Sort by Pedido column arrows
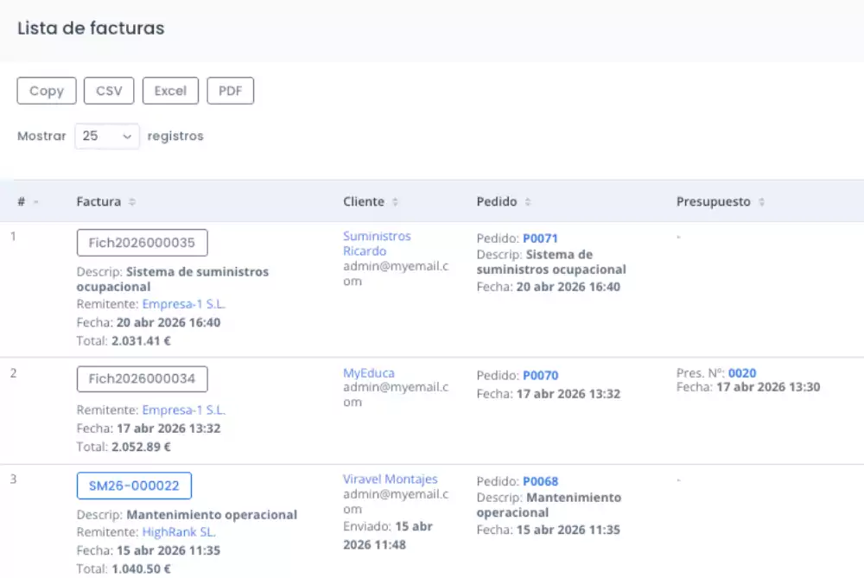The width and height of the screenshot is (864, 578). pyautogui.click(x=528, y=202)
